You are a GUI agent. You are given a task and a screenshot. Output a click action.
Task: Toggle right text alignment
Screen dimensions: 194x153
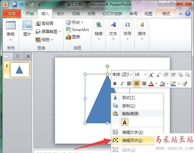click(x=144, y=84)
